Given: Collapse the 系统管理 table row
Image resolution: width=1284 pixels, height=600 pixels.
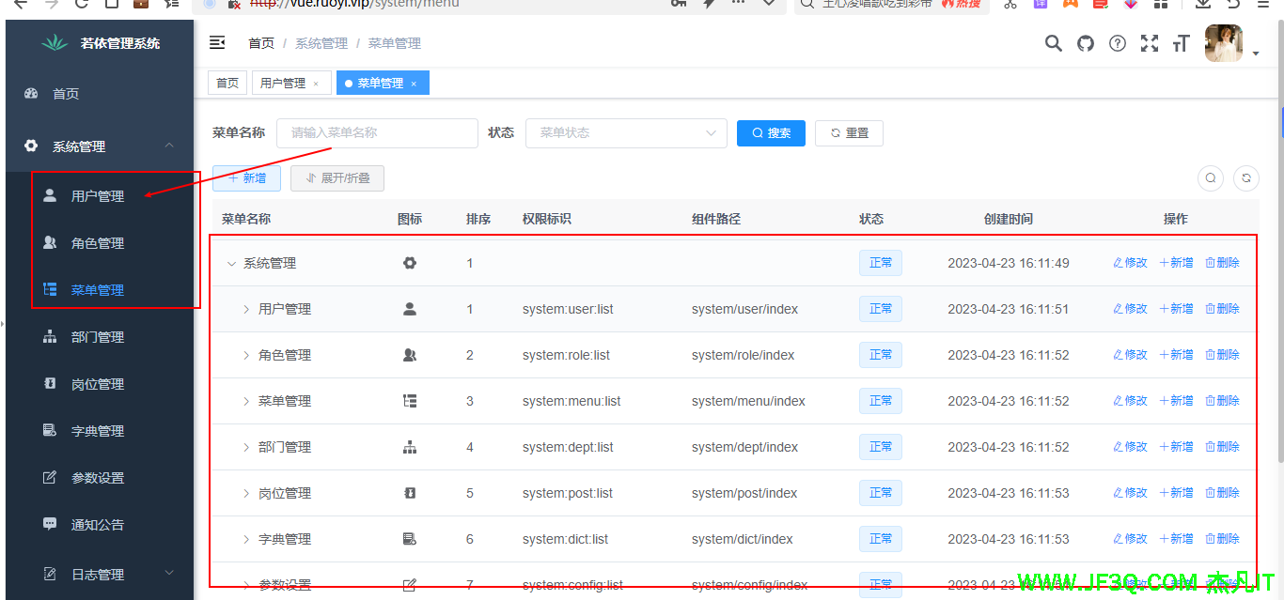Looking at the screenshot, I should pos(231,263).
